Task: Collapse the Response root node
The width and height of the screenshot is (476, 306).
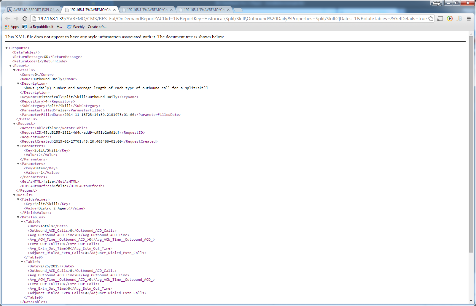Action: coord(7,48)
